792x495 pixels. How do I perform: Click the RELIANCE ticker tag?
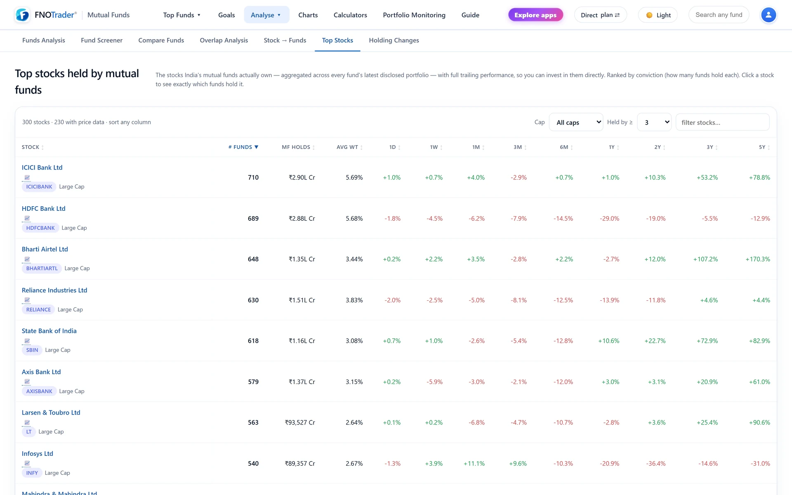38,309
